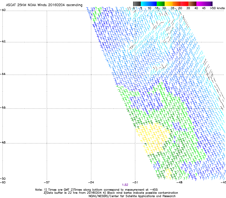Viewport: 226px width, 198px height.
Task: Click the '-57' longitude axis label
Action: click(x=47, y=182)
